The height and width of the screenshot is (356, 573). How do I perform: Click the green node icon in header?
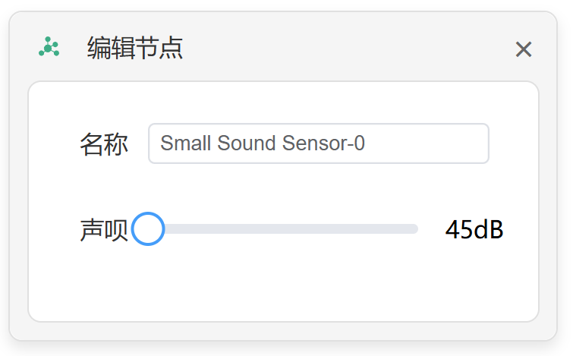49,48
